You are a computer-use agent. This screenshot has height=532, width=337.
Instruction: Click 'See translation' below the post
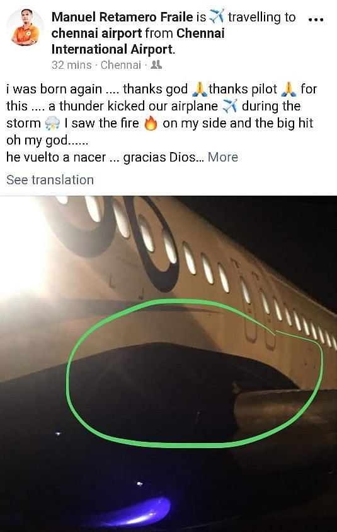[50, 180]
